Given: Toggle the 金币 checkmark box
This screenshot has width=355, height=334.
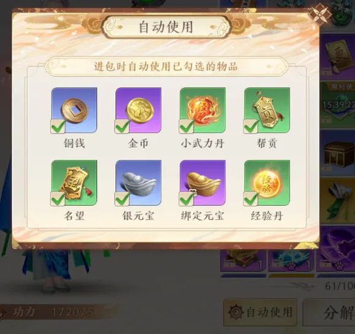Looking at the screenshot, I should (122, 126).
